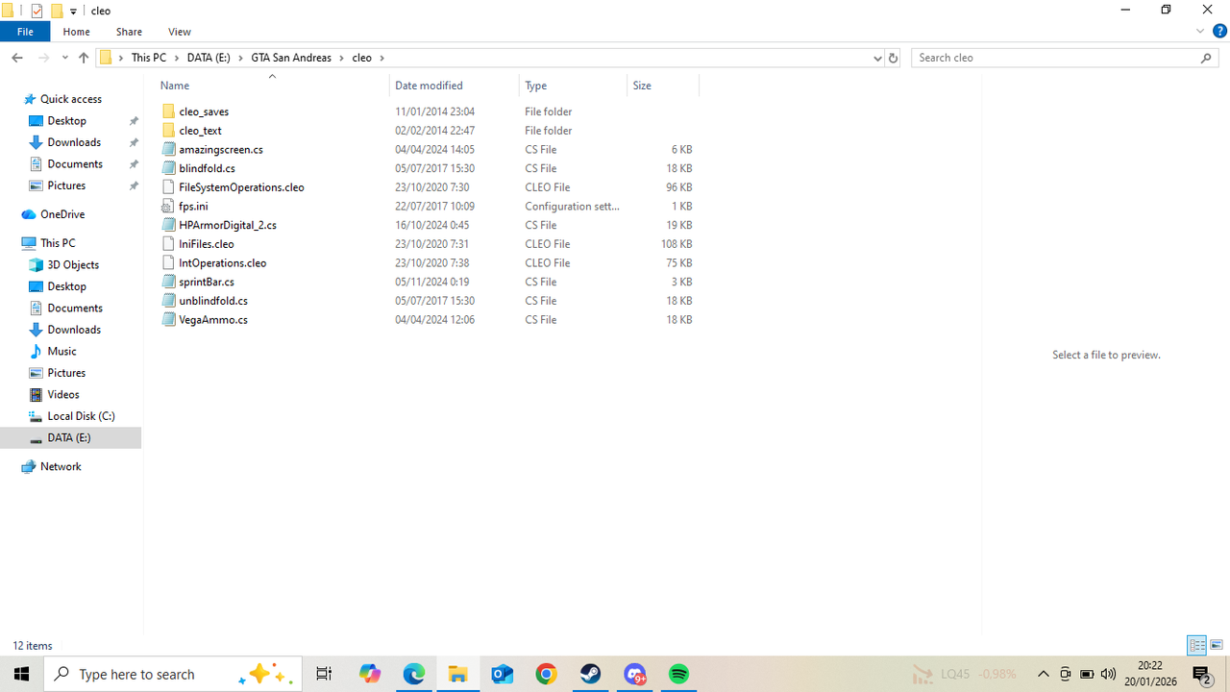1230x692 pixels.
Task: Select the VegaAmmo.cs file name
Action: (x=213, y=320)
